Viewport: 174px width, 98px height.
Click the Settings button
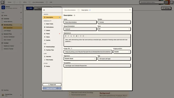point(166,8)
